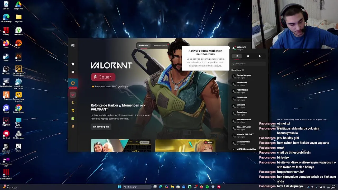Select friend Mahalia TJR ENFT

(x=248, y=135)
